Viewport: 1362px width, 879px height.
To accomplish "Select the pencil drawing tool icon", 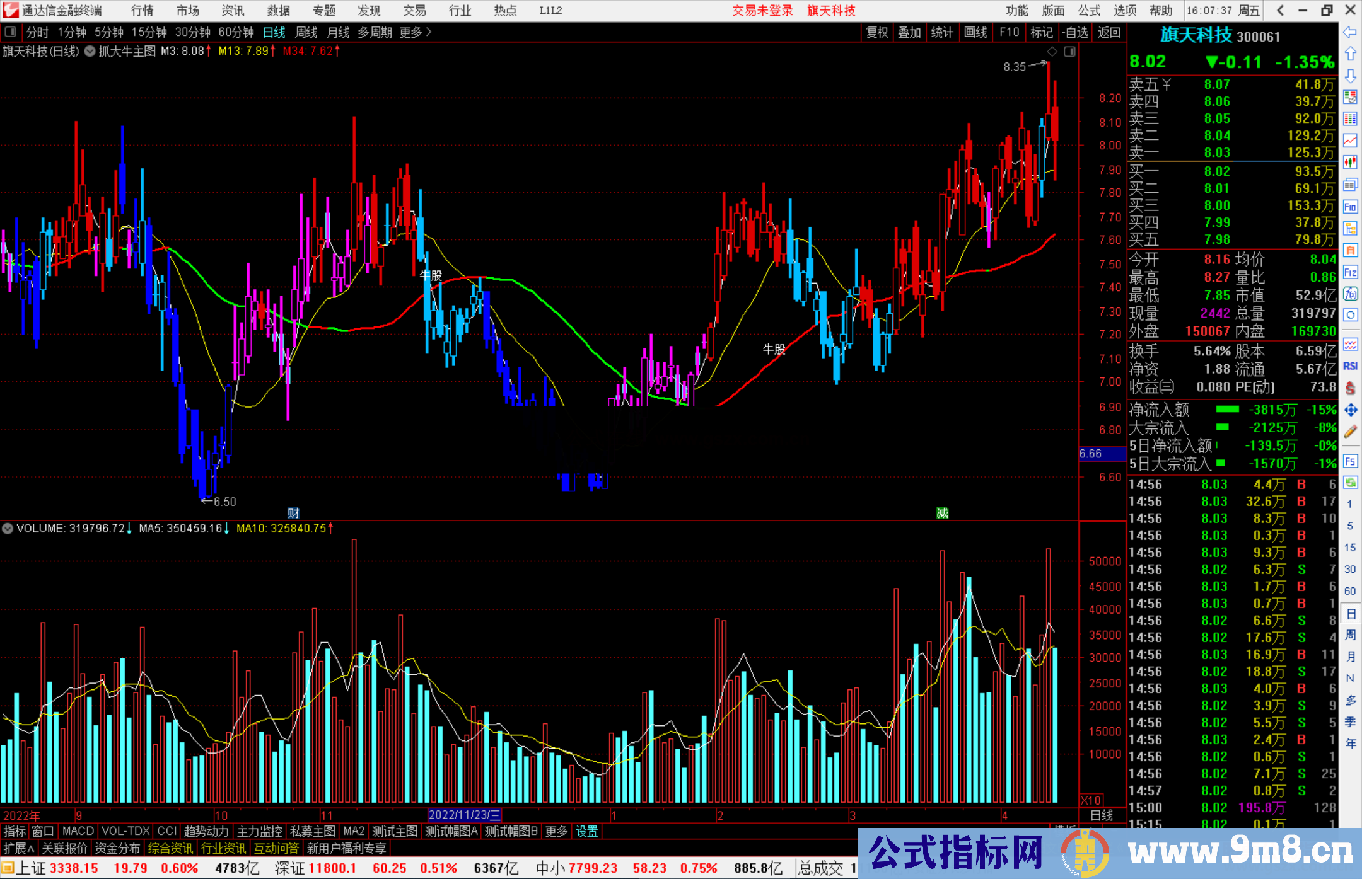I will click(x=1350, y=432).
